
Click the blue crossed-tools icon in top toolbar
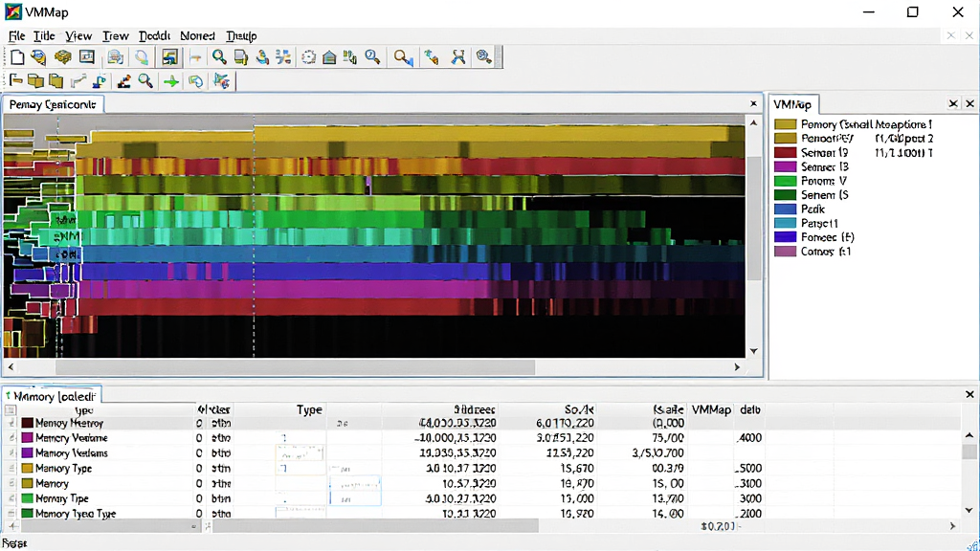[x=458, y=57]
